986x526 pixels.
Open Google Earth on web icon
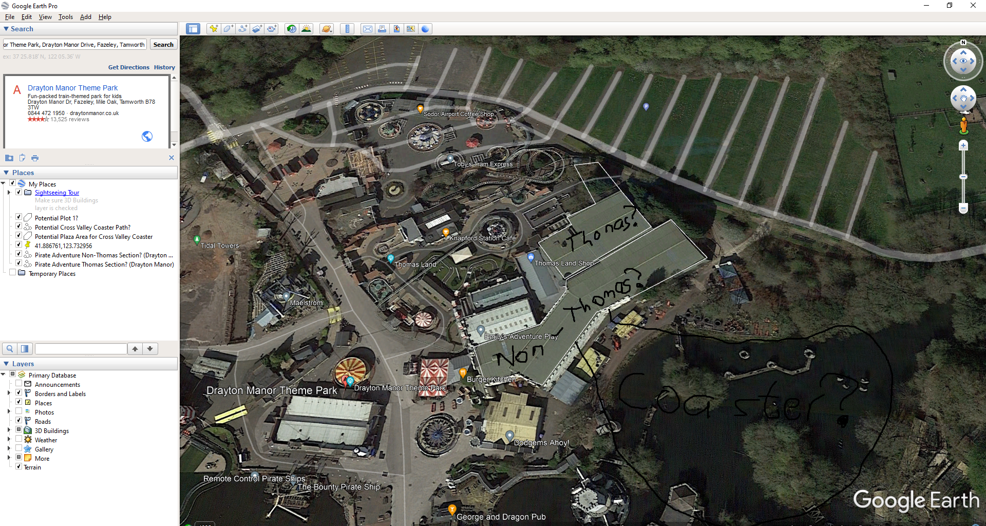[425, 29]
